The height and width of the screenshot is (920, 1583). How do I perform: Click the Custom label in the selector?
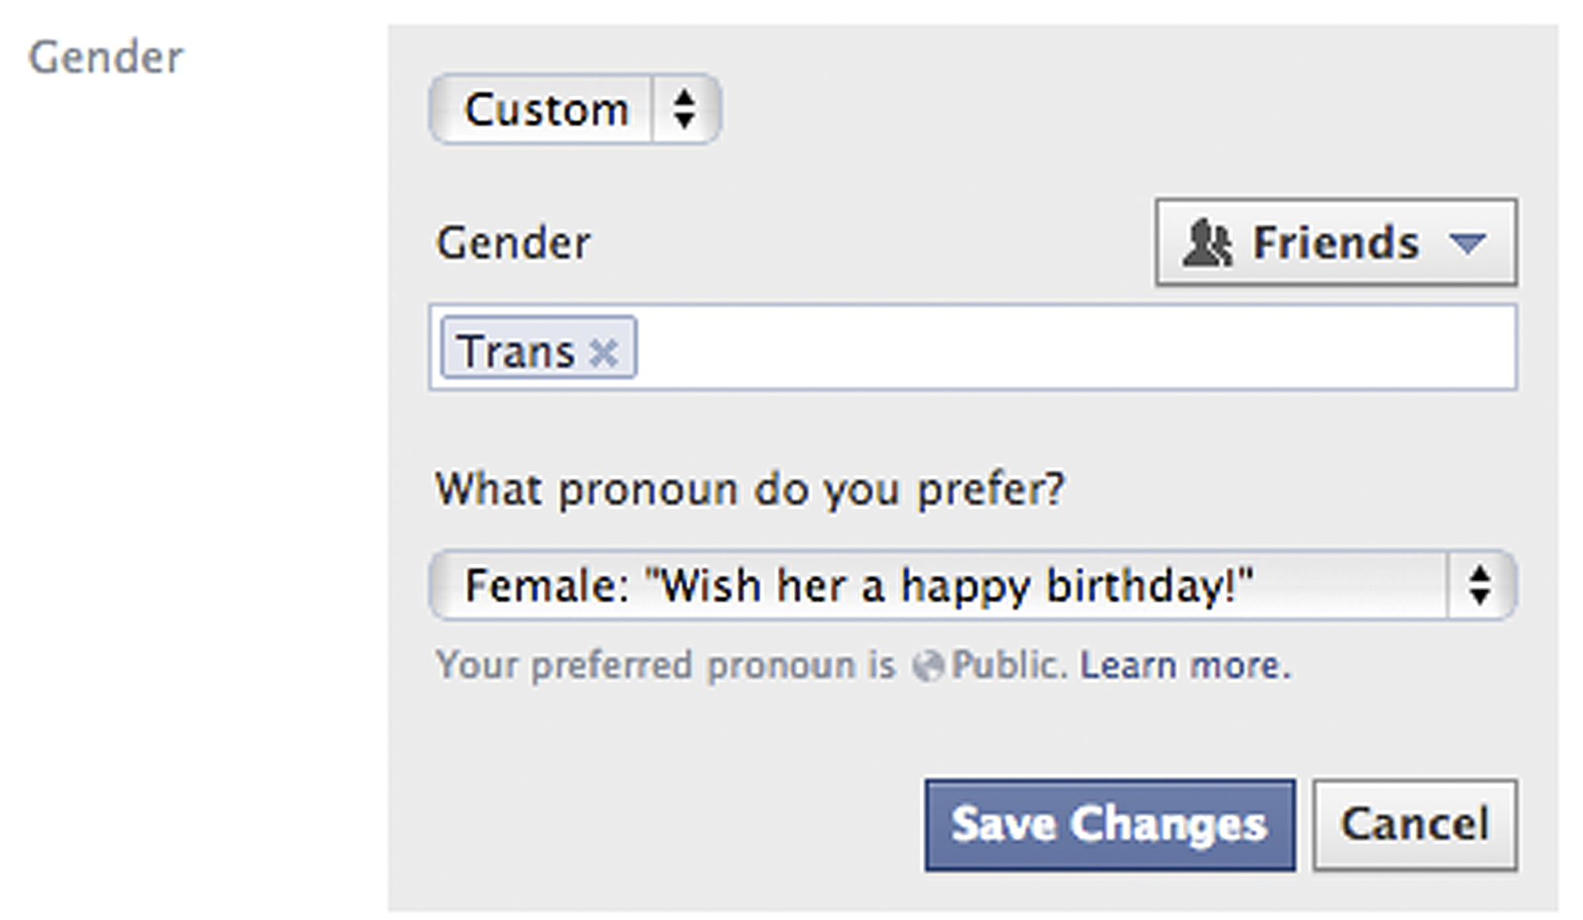tap(546, 110)
